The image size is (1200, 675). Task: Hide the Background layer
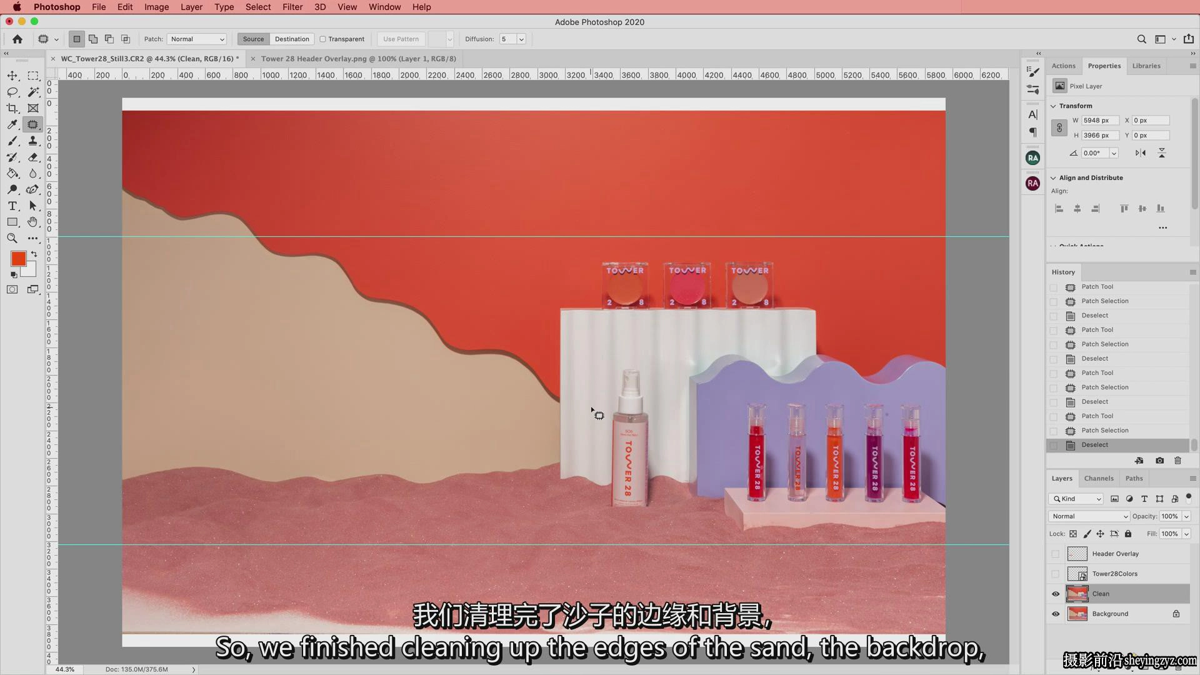1056,614
